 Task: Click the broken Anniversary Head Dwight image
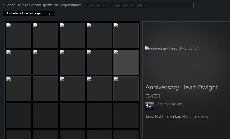pos(171,48)
